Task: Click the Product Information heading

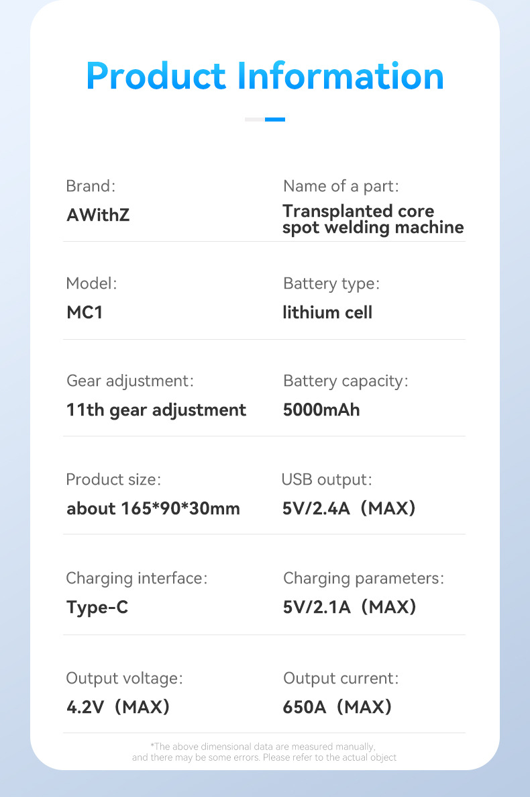Action: pyautogui.click(x=265, y=76)
